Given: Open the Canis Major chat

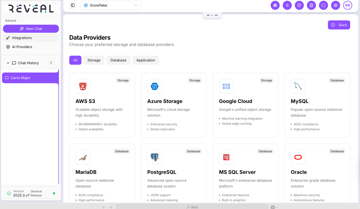Looking at the screenshot, I should click(20, 78).
